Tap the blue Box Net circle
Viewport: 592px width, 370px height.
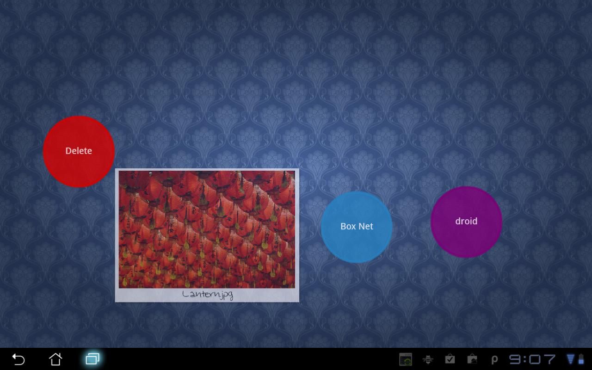[x=357, y=227]
